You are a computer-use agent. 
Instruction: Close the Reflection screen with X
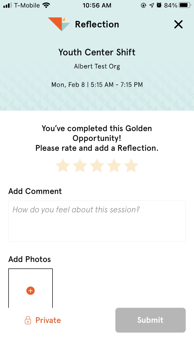[178, 25]
